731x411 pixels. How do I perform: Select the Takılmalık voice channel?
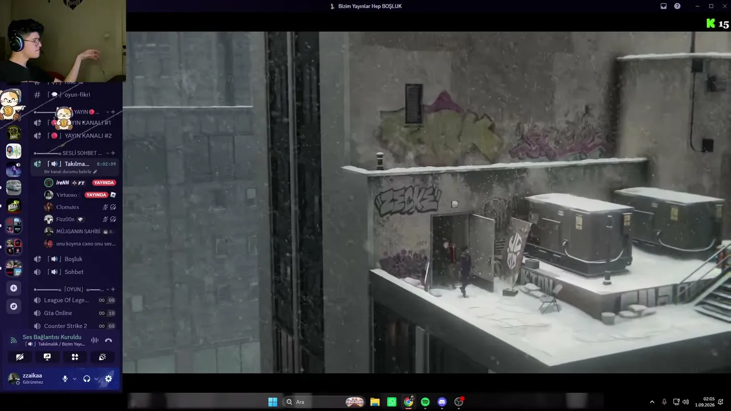tap(75, 164)
